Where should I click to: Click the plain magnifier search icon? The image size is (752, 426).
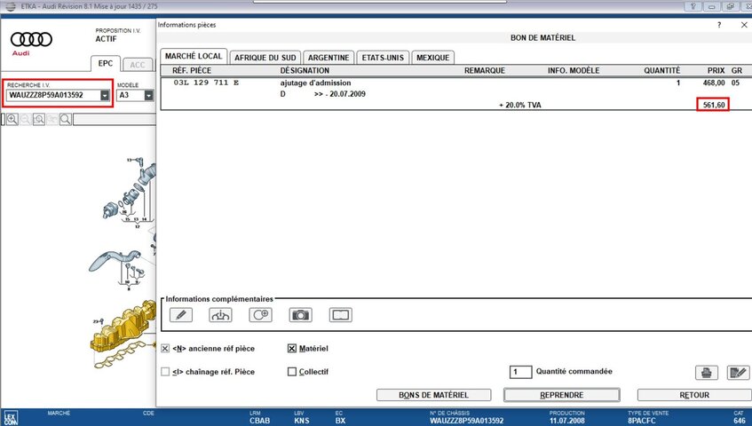pos(66,119)
